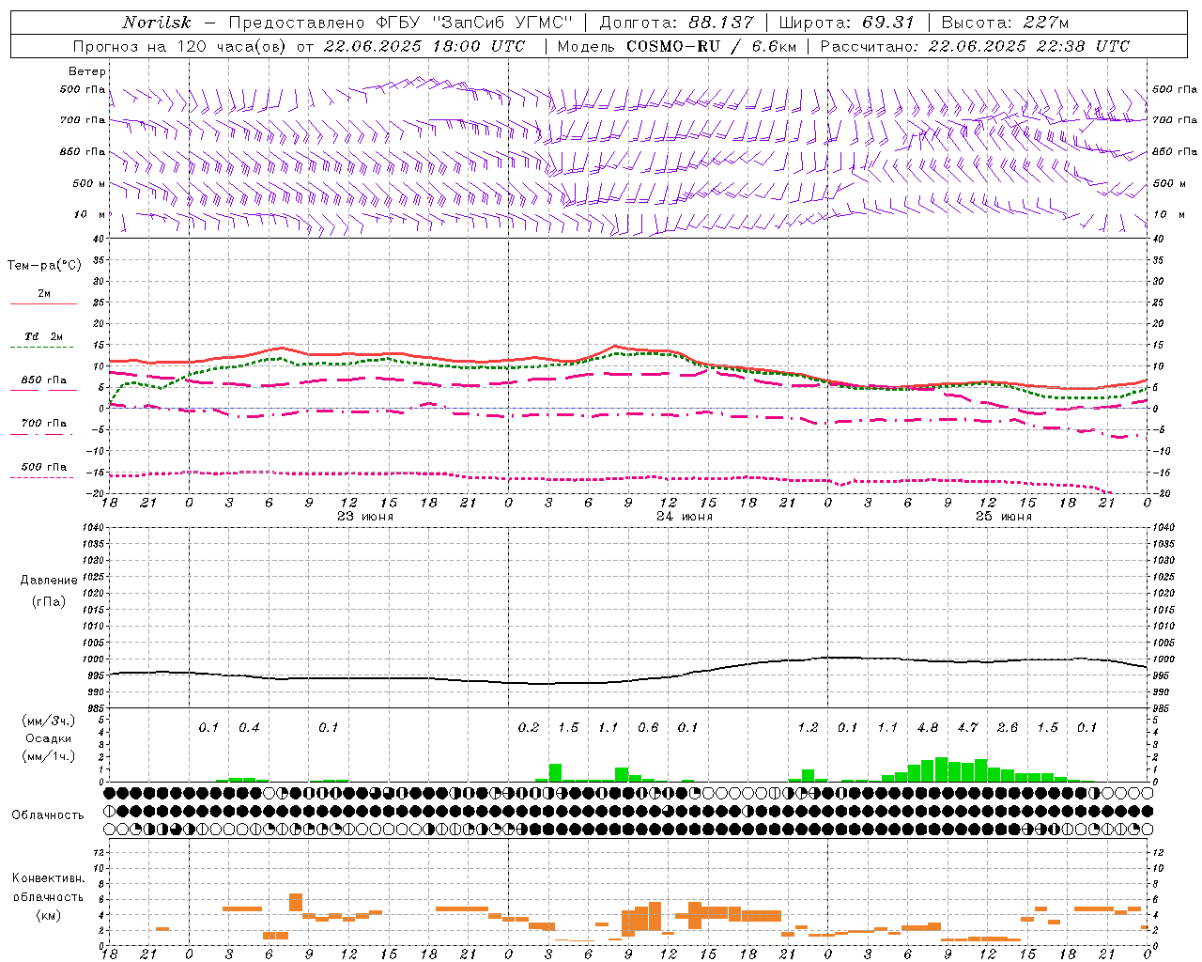Click the 0.2 precipitation value

coord(529,727)
